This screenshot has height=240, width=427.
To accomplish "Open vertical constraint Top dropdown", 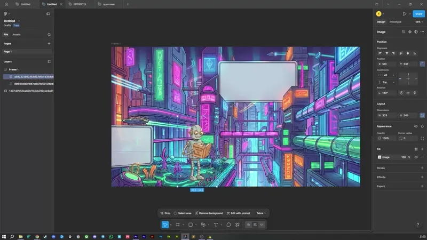I will coord(386,82).
